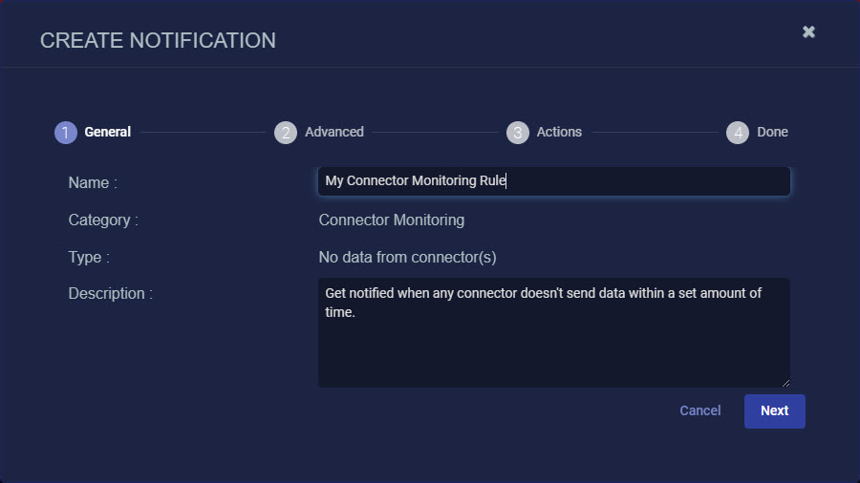Click the Create Notification dialog title

[x=158, y=40]
